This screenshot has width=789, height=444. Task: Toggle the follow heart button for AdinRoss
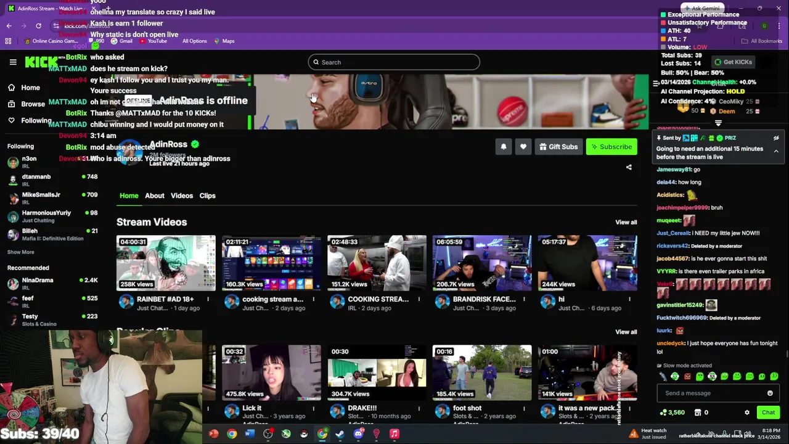(x=523, y=147)
